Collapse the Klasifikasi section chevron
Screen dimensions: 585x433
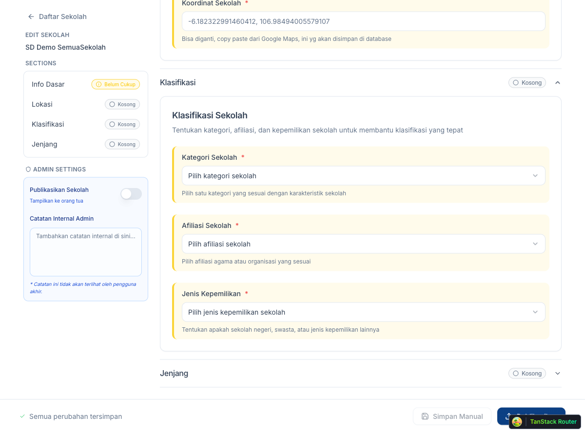[x=558, y=83]
